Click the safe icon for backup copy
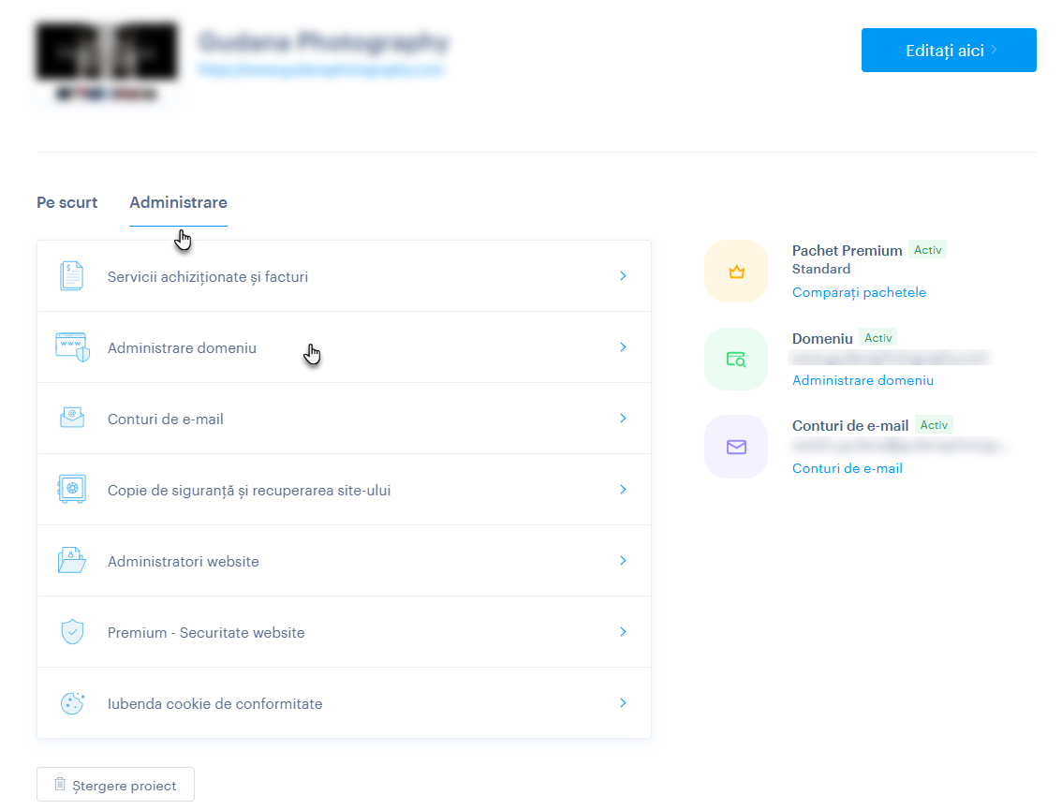This screenshot has height=810, width=1062. coord(72,489)
